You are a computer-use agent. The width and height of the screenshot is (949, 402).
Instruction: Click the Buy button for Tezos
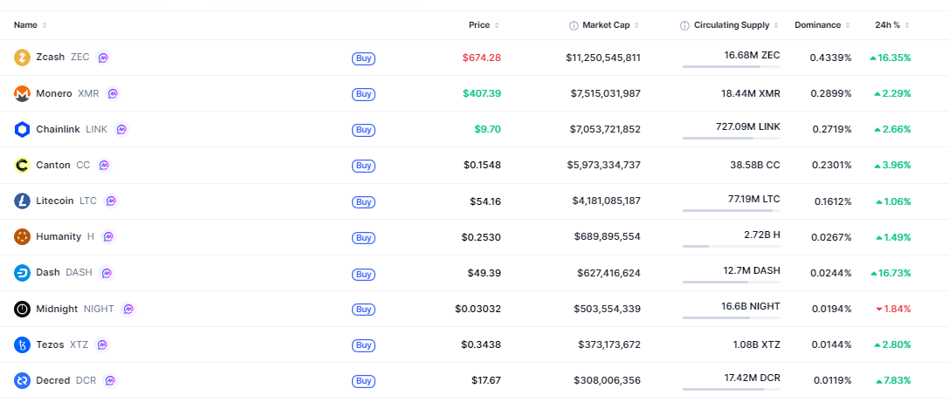[363, 345]
